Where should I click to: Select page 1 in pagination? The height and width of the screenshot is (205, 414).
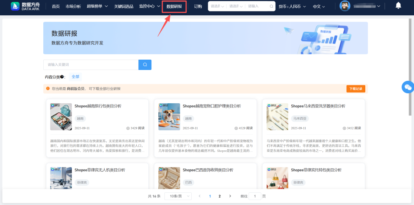(210, 196)
